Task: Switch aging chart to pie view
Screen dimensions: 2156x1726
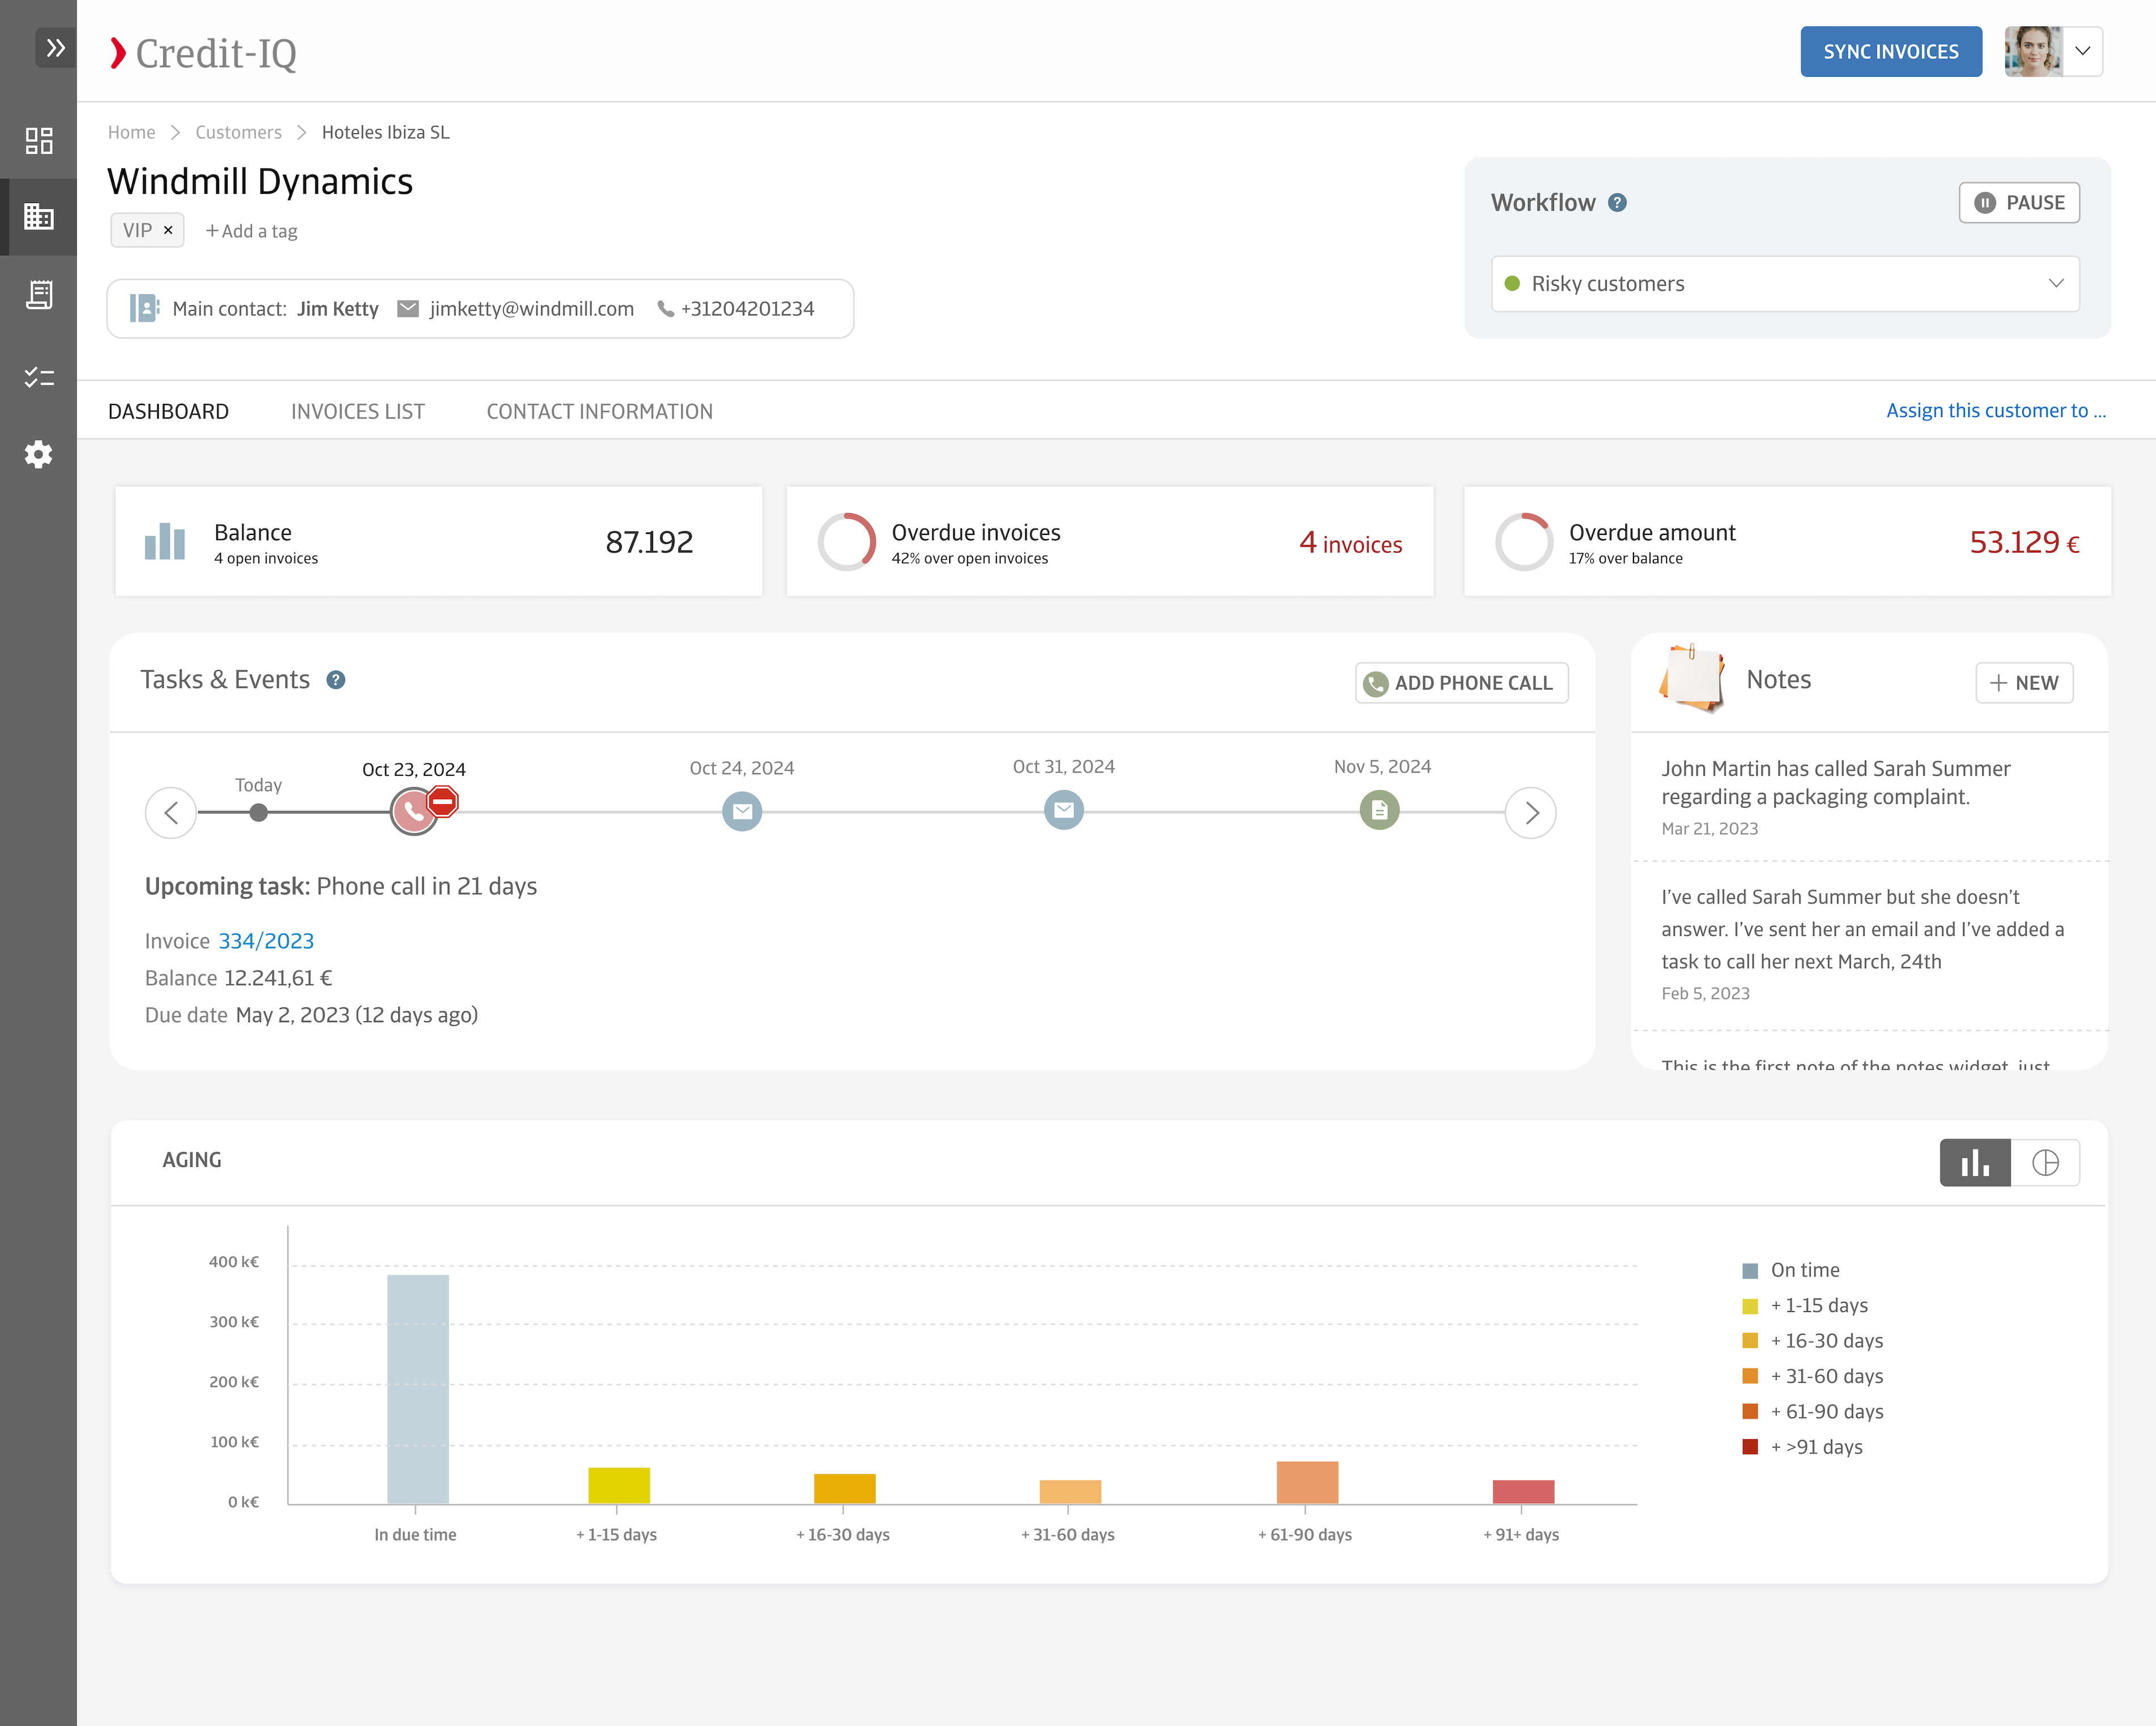Action: [x=2045, y=1162]
